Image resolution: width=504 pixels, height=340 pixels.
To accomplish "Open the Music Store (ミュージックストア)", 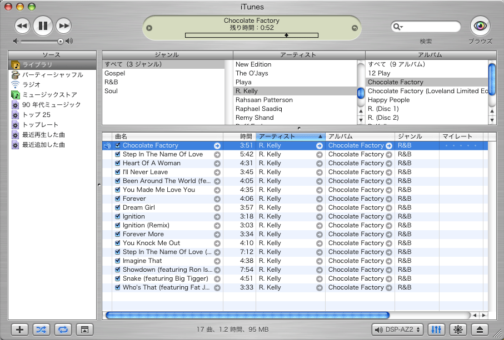I will point(52,95).
